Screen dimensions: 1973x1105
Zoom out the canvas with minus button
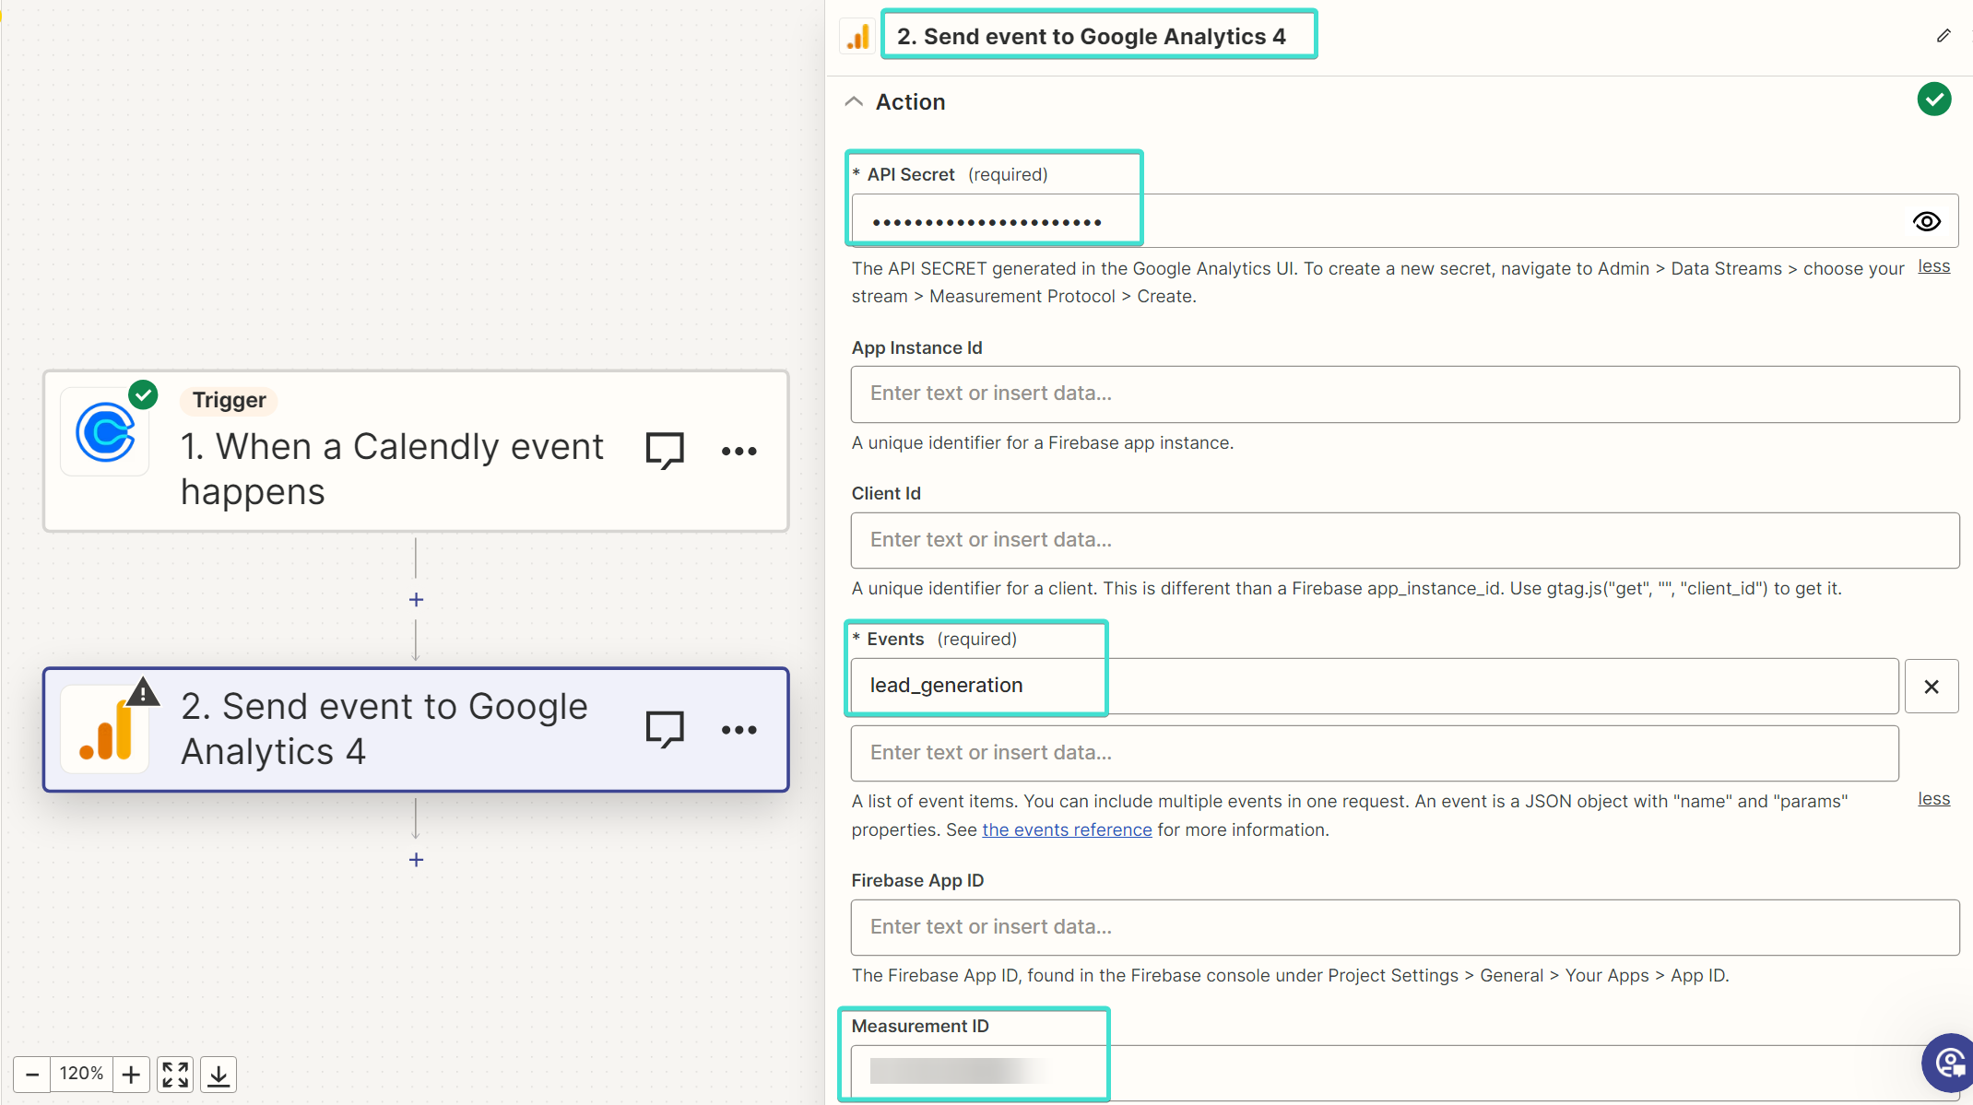(32, 1074)
